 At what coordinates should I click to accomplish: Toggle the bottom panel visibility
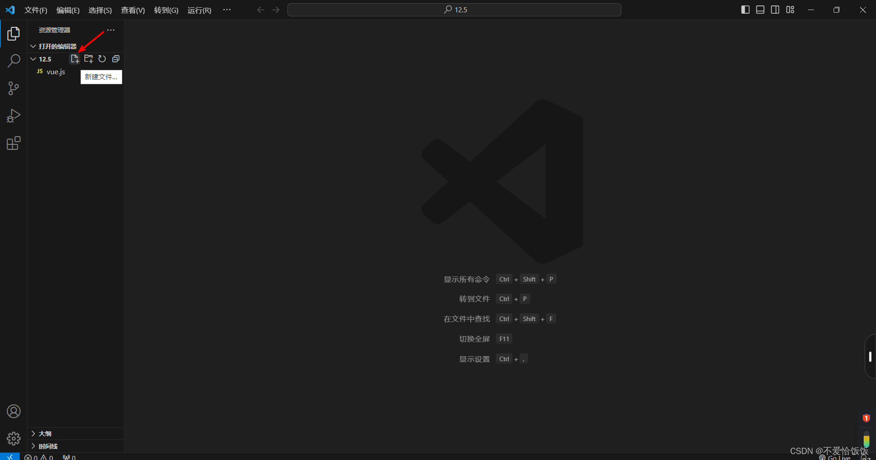760,10
